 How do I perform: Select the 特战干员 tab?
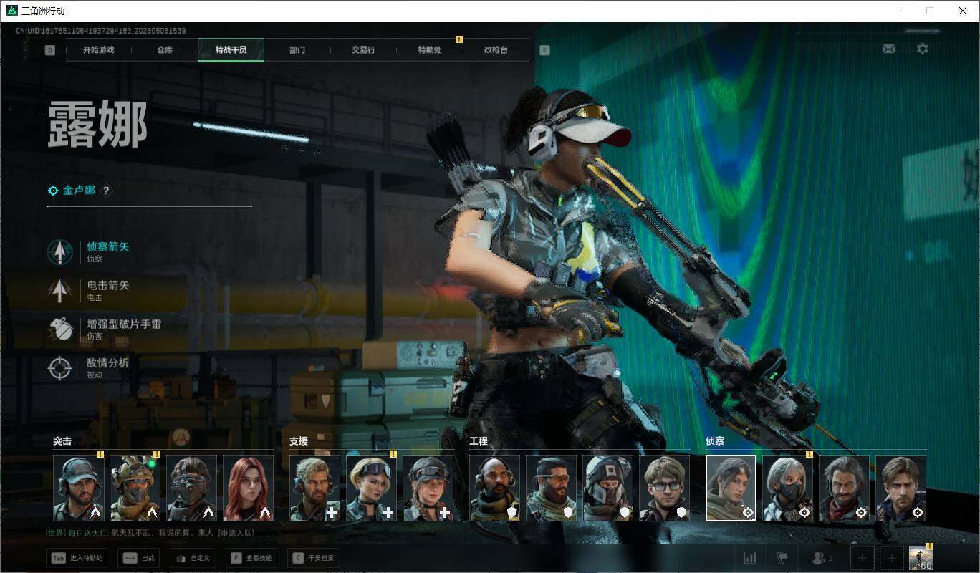[x=231, y=50]
